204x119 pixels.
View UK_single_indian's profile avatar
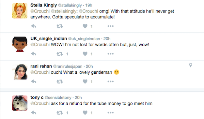coord(20,44)
